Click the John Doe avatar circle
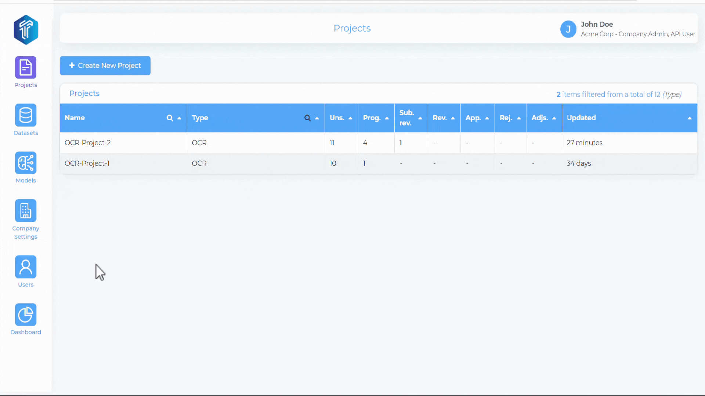The image size is (705, 396). click(568, 29)
